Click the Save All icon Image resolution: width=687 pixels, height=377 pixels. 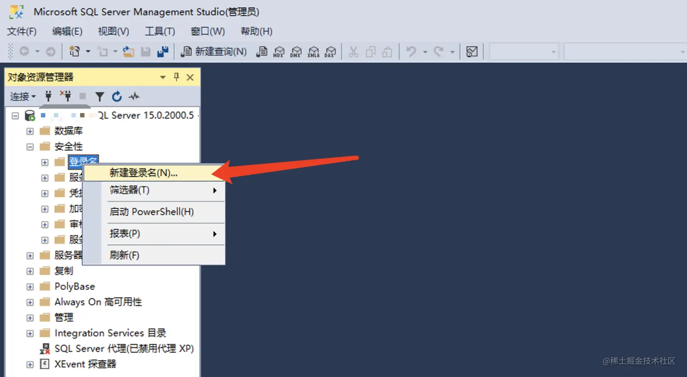tap(163, 52)
